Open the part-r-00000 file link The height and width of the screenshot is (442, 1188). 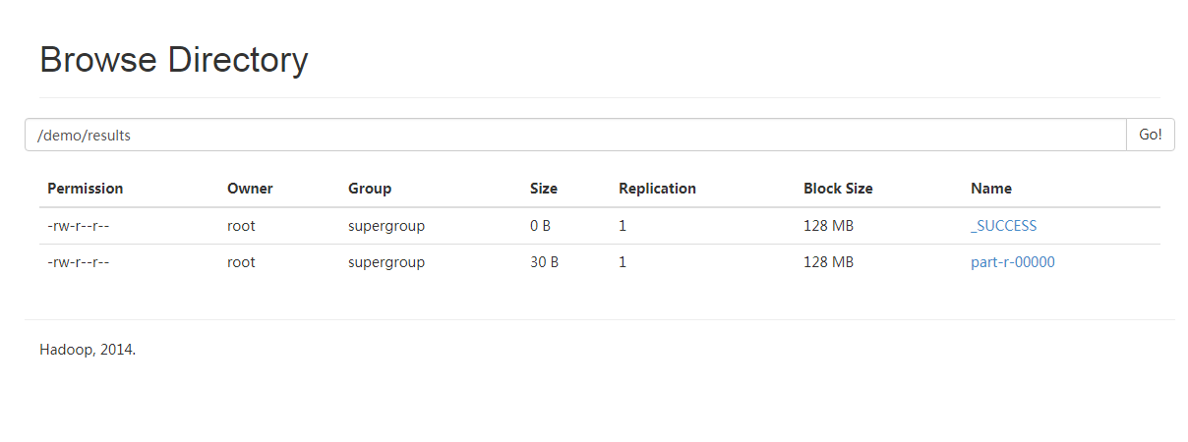click(1012, 262)
